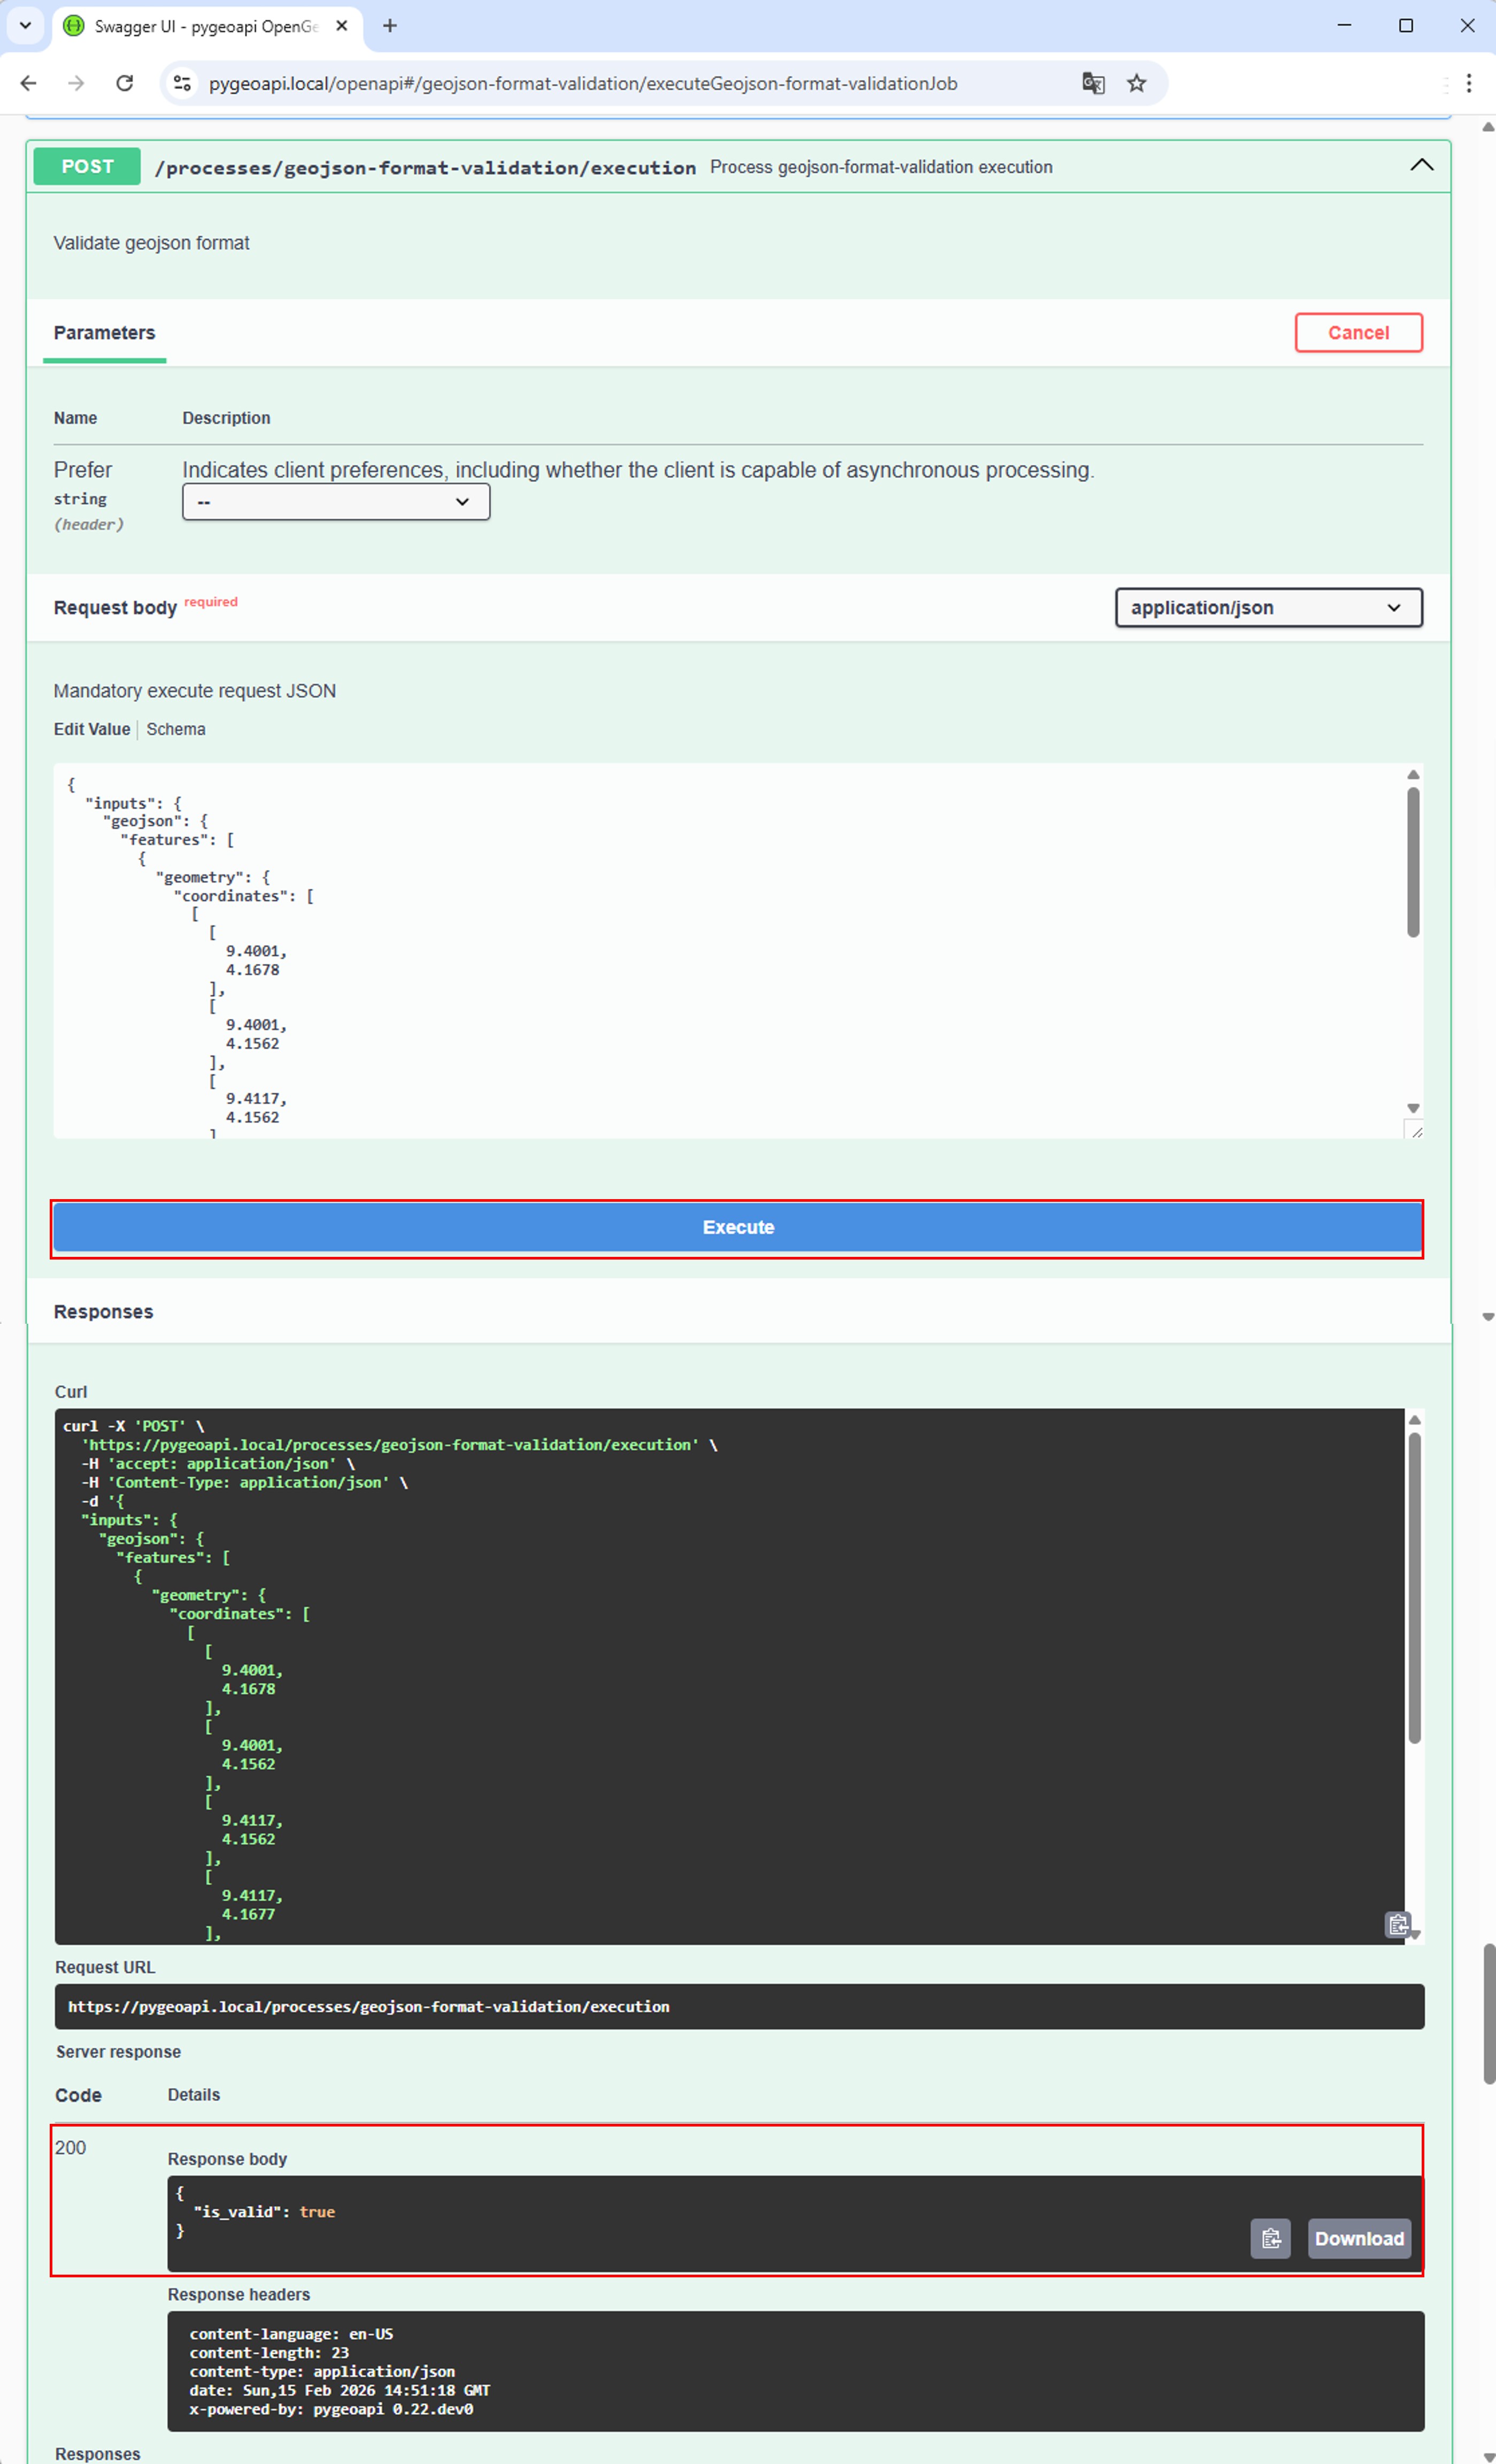Reload the Swagger UI page
Image resolution: width=1496 pixels, height=2464 pixels.
[125, 84]
